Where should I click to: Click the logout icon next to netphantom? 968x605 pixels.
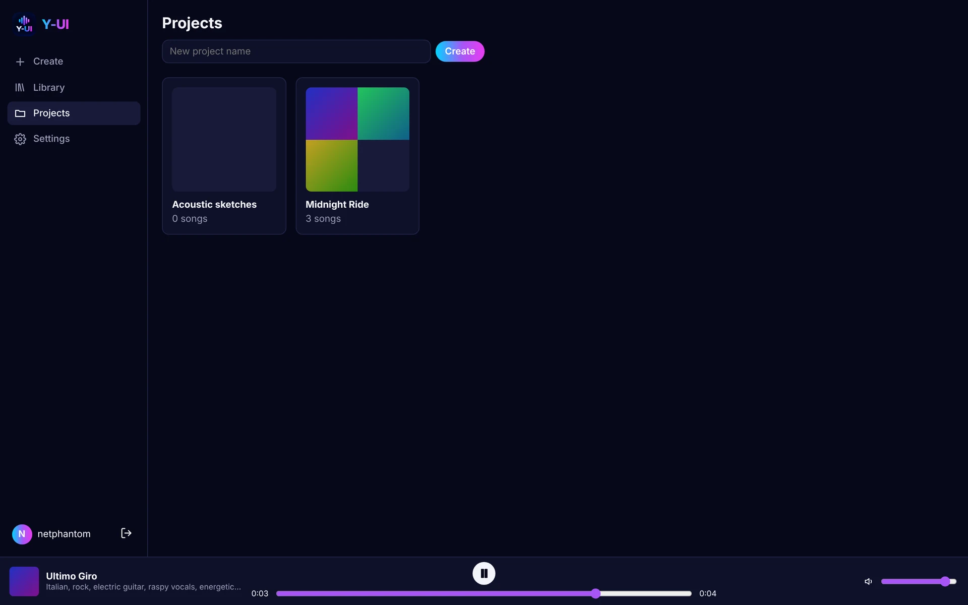pyautogui.click(x=126, y=533)
